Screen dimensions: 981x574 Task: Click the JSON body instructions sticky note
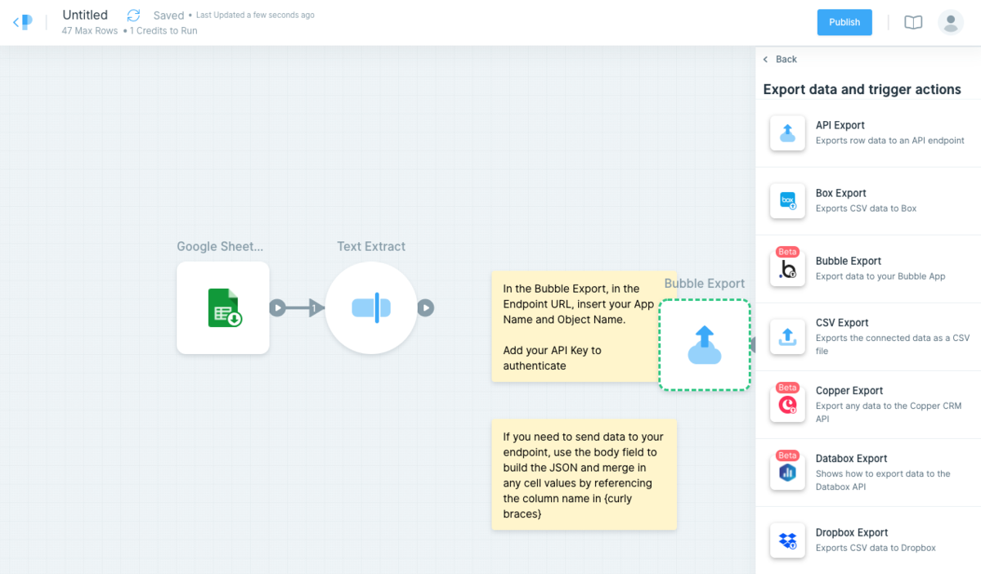pos(584,474)
